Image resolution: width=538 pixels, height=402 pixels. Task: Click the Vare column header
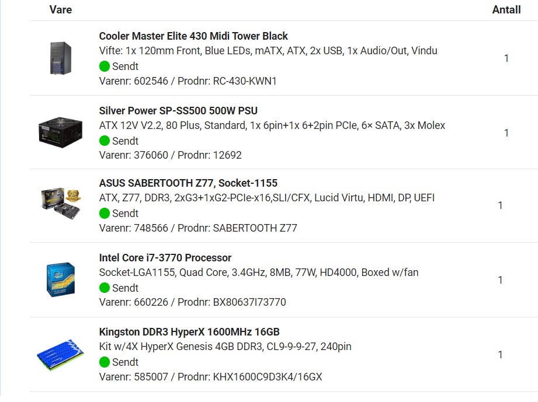pyautogui.click(x=61, y=9)
